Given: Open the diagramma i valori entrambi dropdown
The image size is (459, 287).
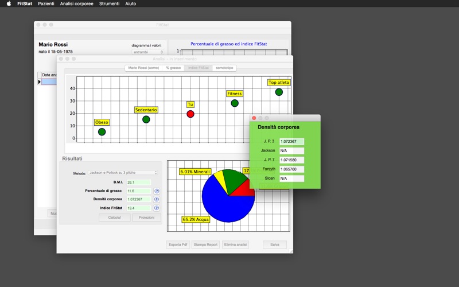Looking at the screenshot, I should tap(148, 52).
